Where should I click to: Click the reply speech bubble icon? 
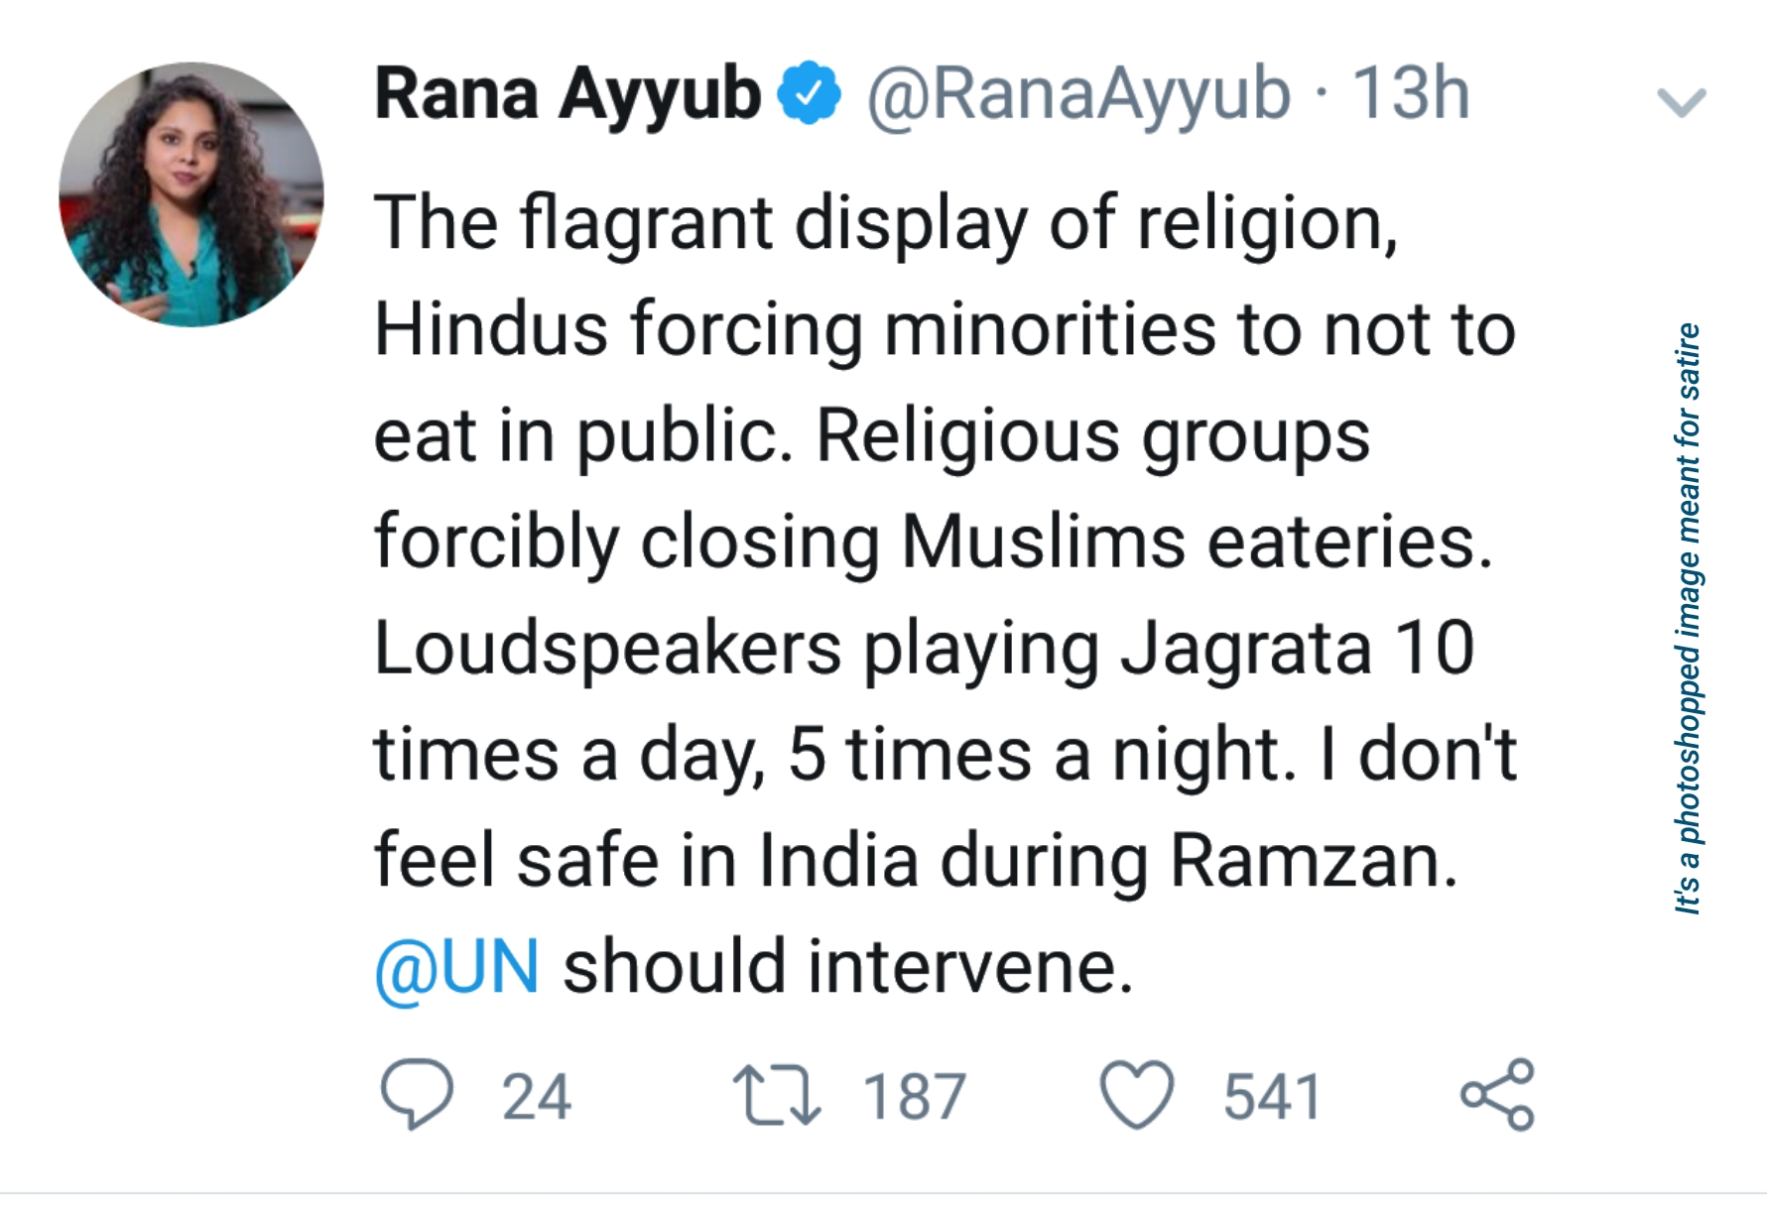(x=417, y=1094)
